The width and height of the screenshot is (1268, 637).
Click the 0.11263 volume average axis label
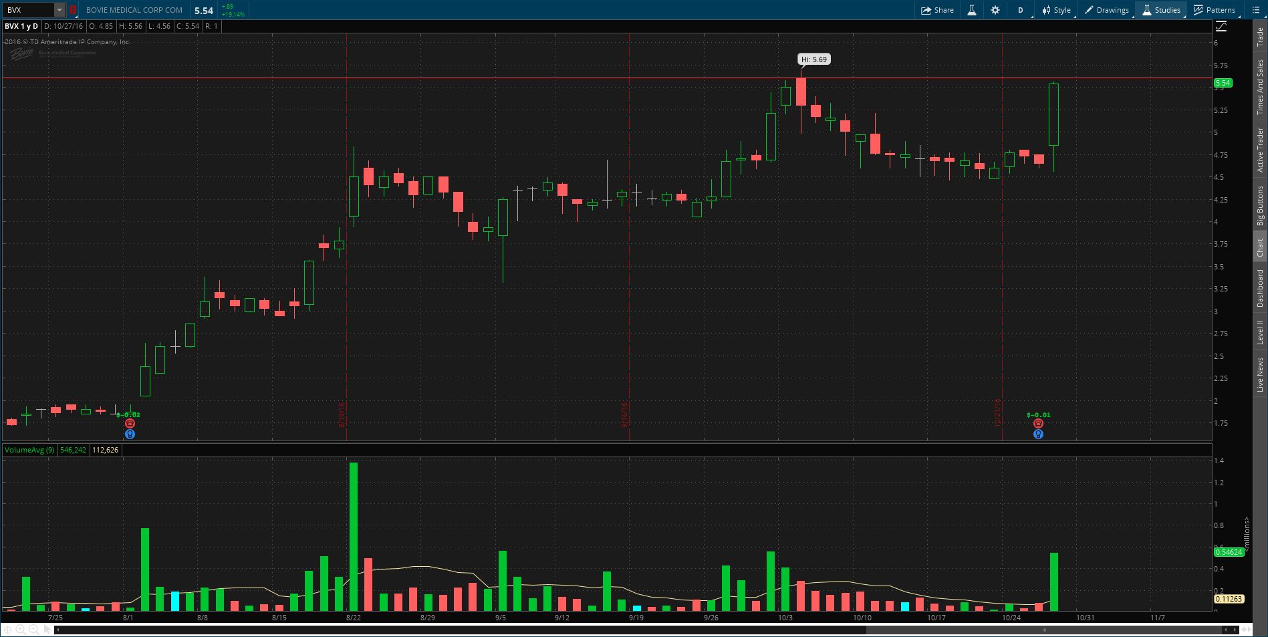click(1229, 599)
